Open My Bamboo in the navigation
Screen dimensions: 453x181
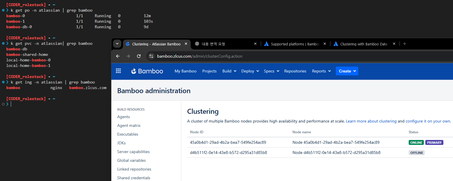click(185, 71)
